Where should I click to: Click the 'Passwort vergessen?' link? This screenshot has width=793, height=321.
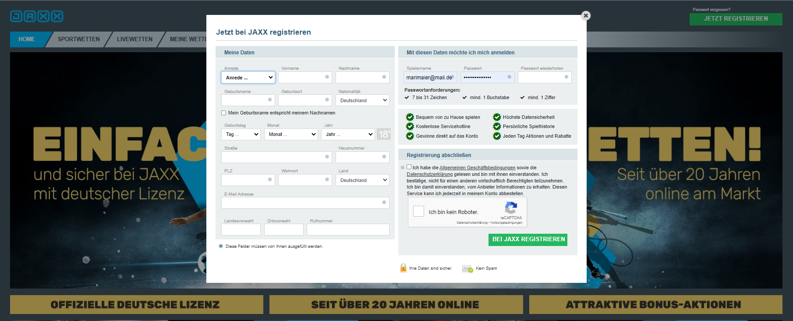pyautogui.click(x=712, y=10)
